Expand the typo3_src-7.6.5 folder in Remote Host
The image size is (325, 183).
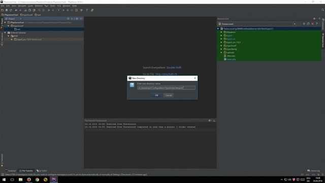click(x=221, y=42)
